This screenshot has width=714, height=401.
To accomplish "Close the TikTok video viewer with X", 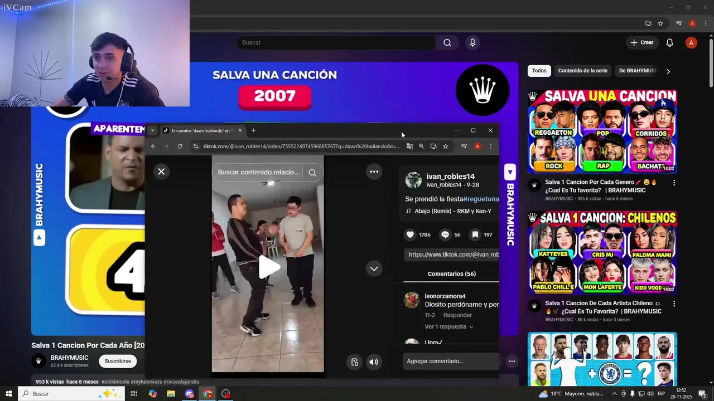I will (161, 172).
